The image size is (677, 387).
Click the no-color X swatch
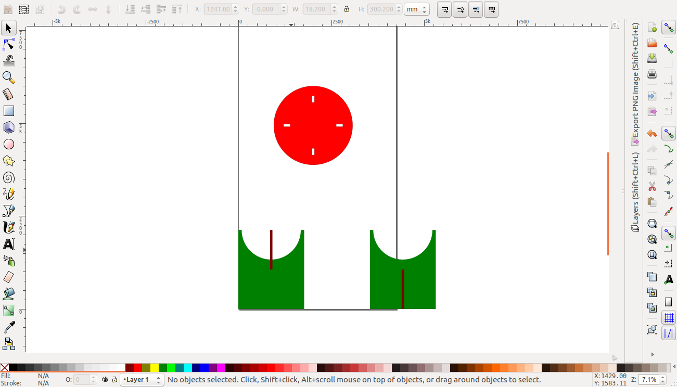[5, 368]
